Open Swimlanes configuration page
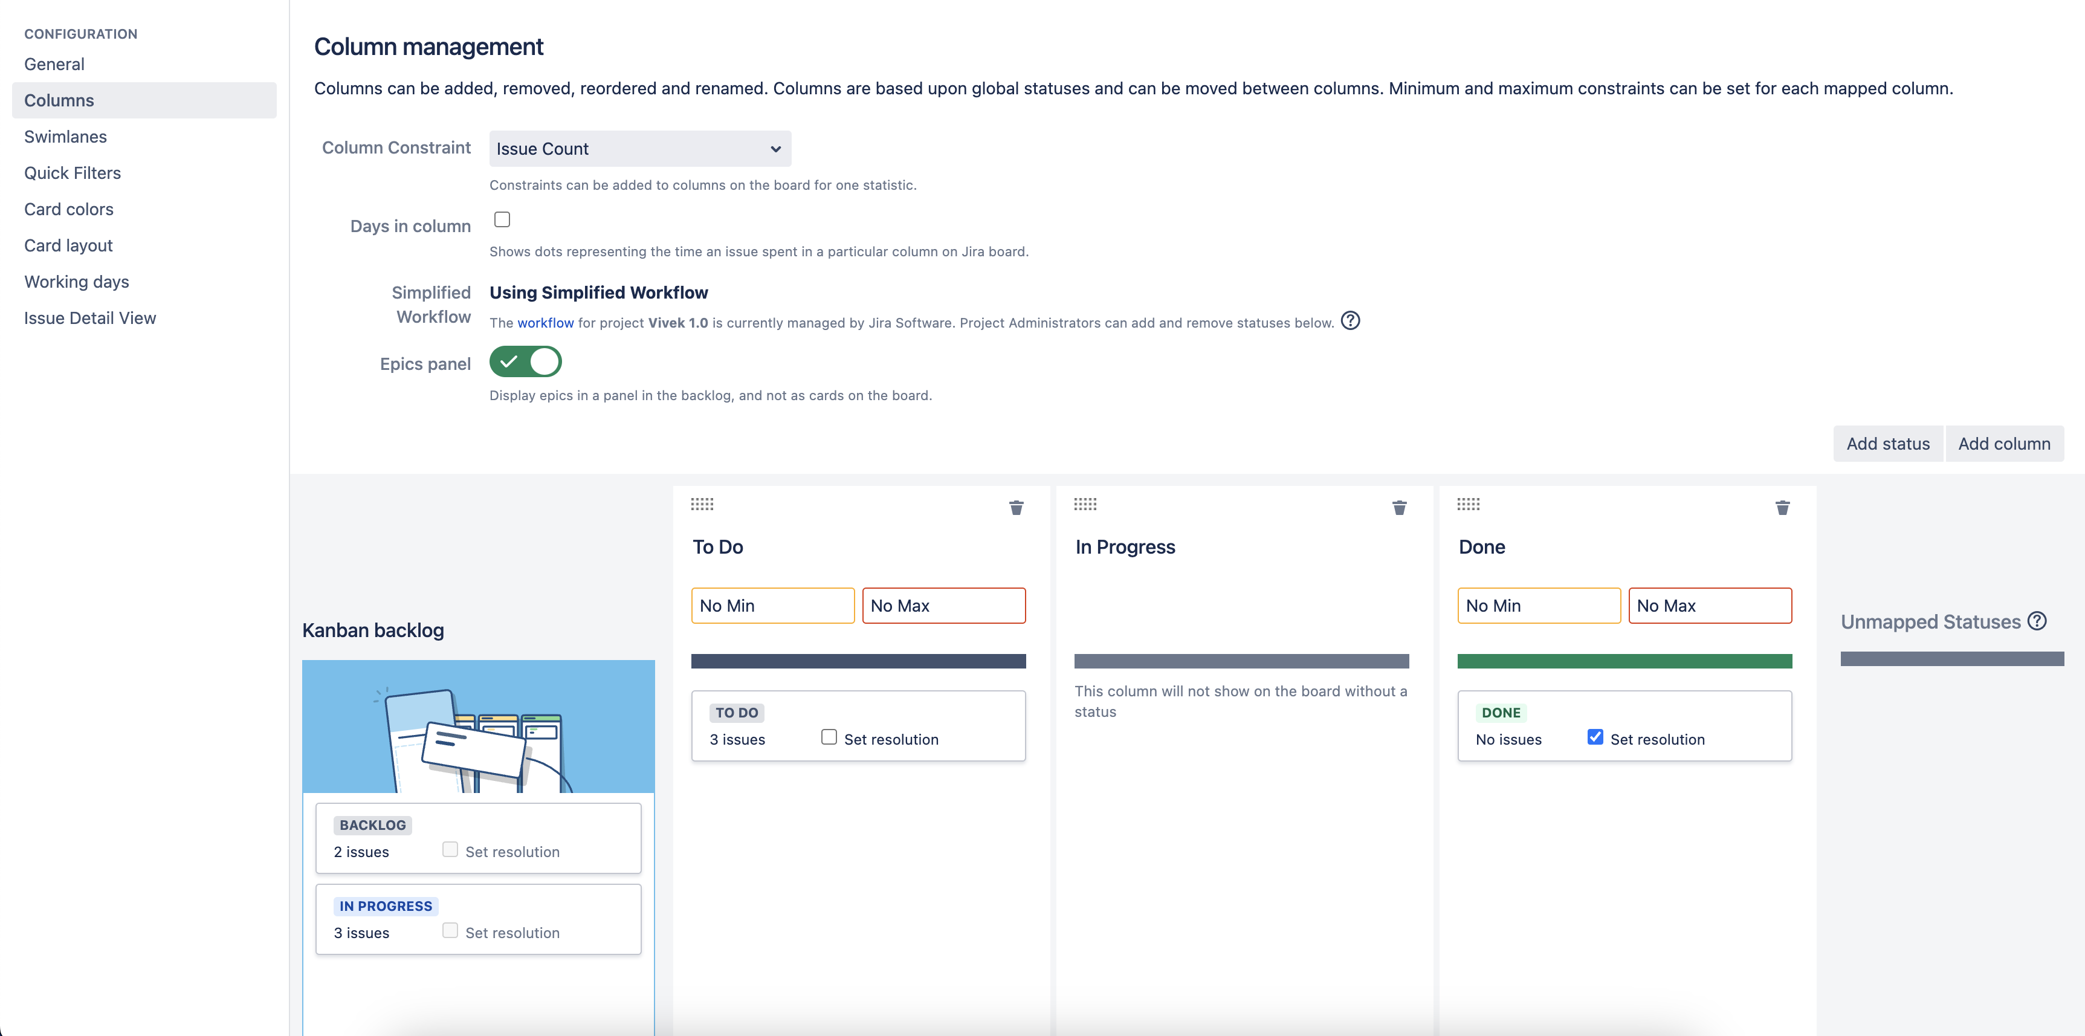The image size is (2085, 1036). (65, 137)
